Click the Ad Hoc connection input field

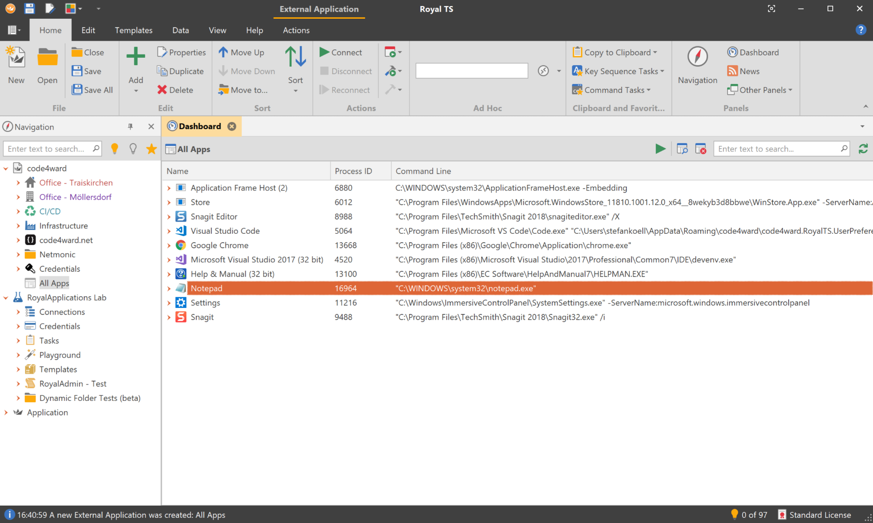click(x=471, y=71)
